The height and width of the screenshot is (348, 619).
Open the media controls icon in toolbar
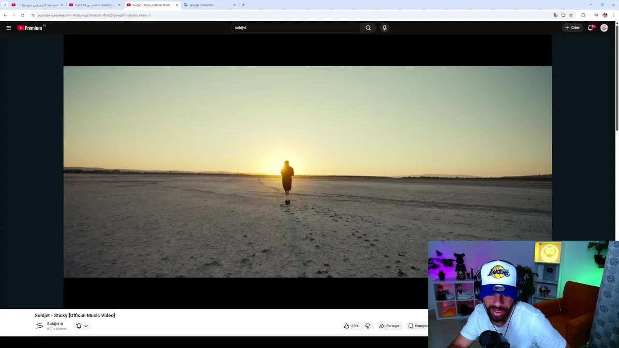[x=596, y=15]
